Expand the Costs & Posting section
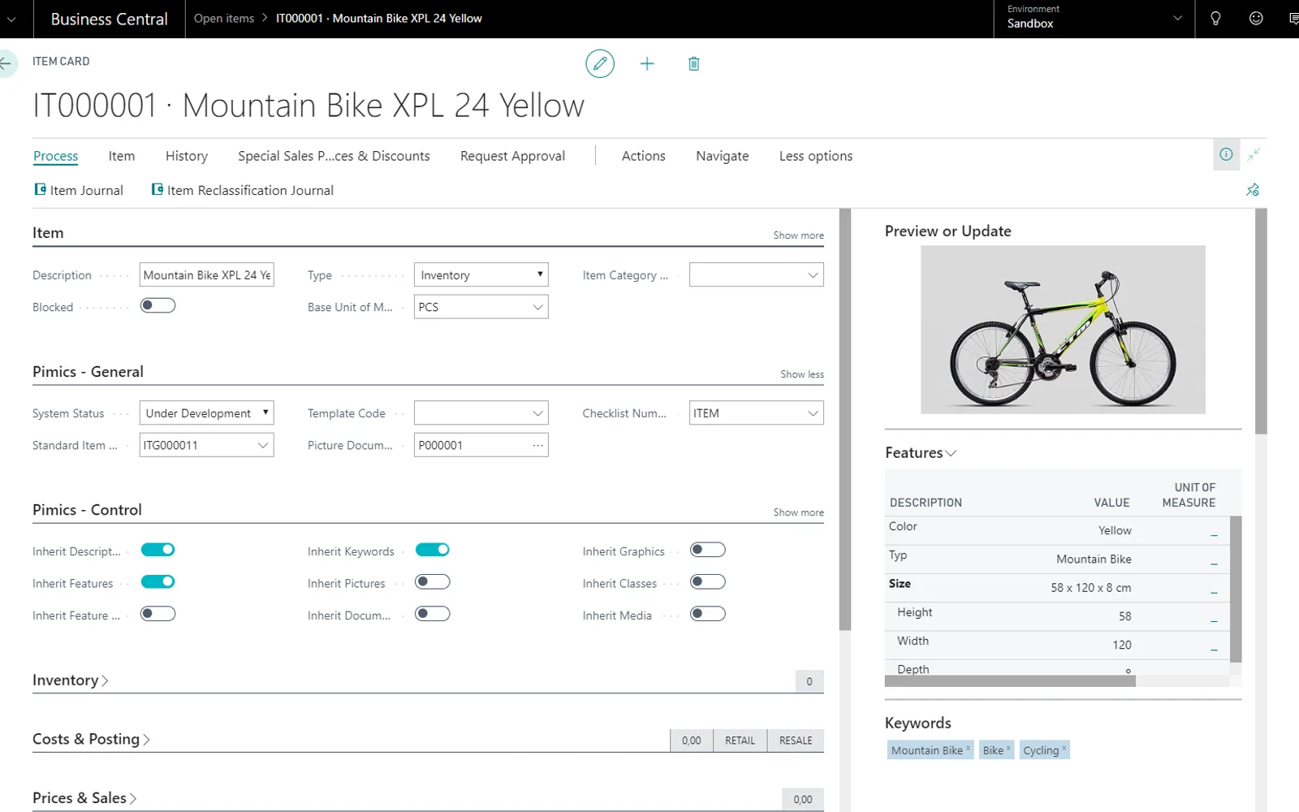This screenshot has height=812, width=1299. coord(91,739)
